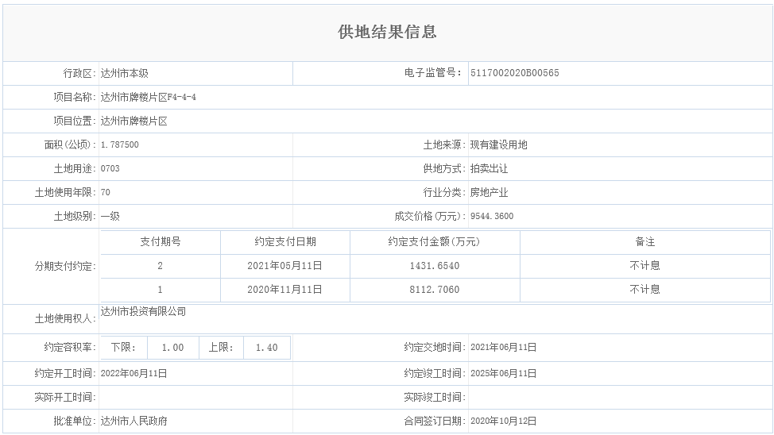Select payment date 2020年11月11日
774x435 pixels.
click(x=284, y=290)
